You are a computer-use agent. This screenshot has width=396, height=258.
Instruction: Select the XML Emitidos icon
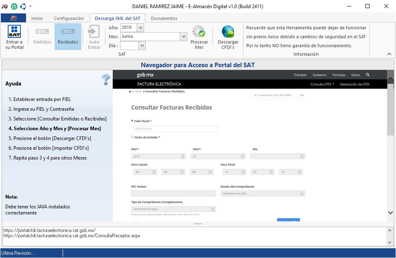click(42, 32)
